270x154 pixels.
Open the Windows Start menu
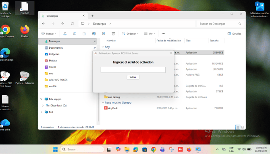point(55,149)
